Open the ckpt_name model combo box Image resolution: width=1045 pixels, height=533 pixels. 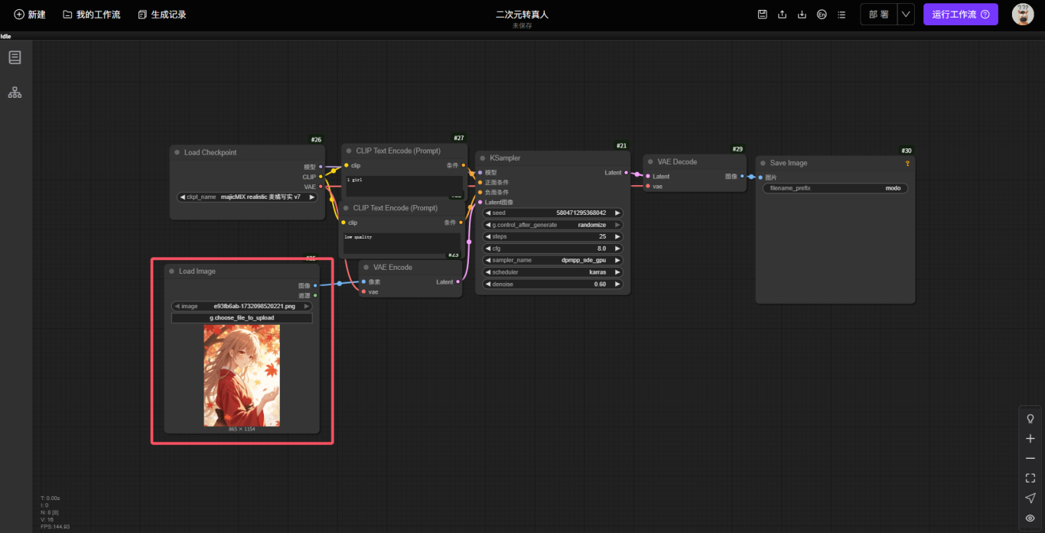tap(249, 197)
